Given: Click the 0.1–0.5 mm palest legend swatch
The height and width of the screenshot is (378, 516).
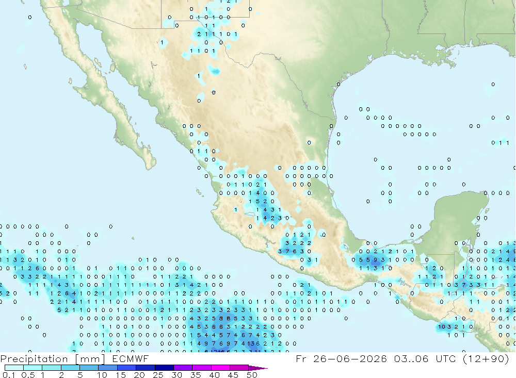Looking at the screenshot, I should (x=14, y=368).
